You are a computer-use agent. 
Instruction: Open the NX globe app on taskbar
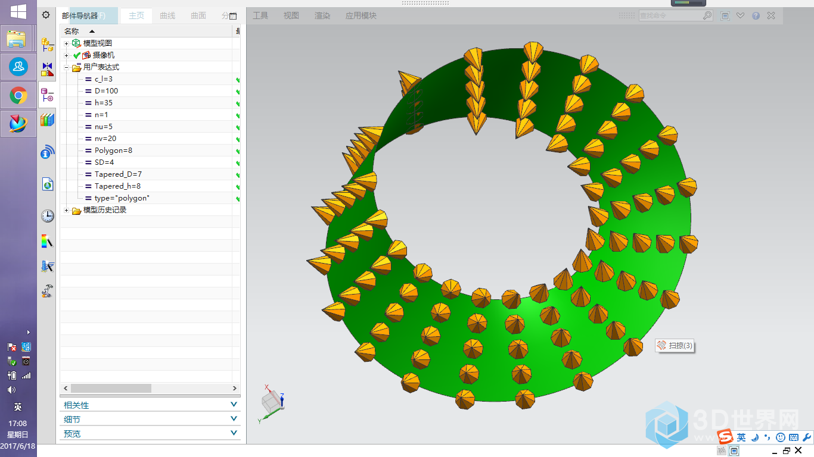pyautogui.click(x=18, y=123)
